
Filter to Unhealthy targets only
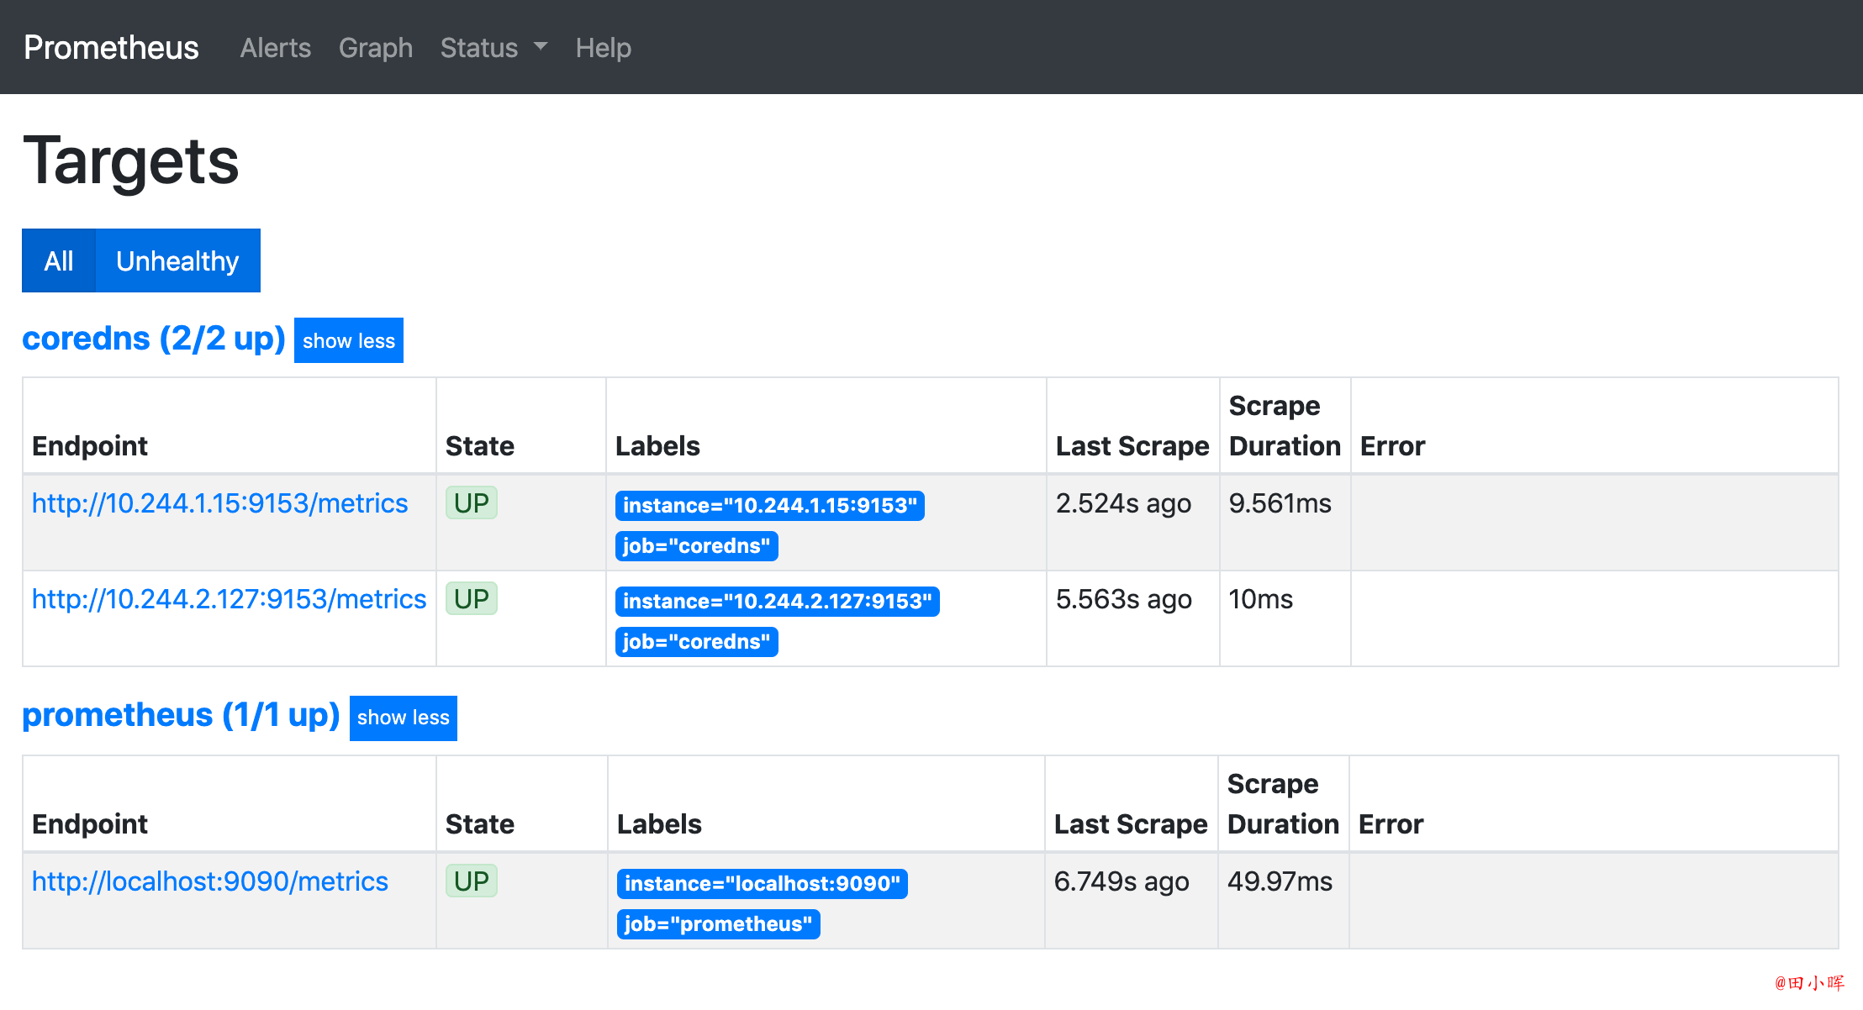[178, 260]
